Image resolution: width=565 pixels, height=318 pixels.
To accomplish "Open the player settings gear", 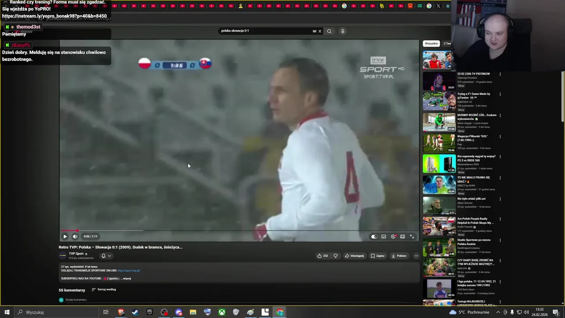I will point(393,237).
